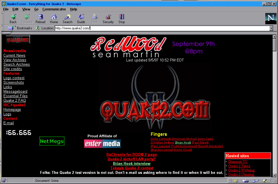Screen dimensions: 278x184
Task: Click the NetMegs green banner
Action: click(52, 141)
